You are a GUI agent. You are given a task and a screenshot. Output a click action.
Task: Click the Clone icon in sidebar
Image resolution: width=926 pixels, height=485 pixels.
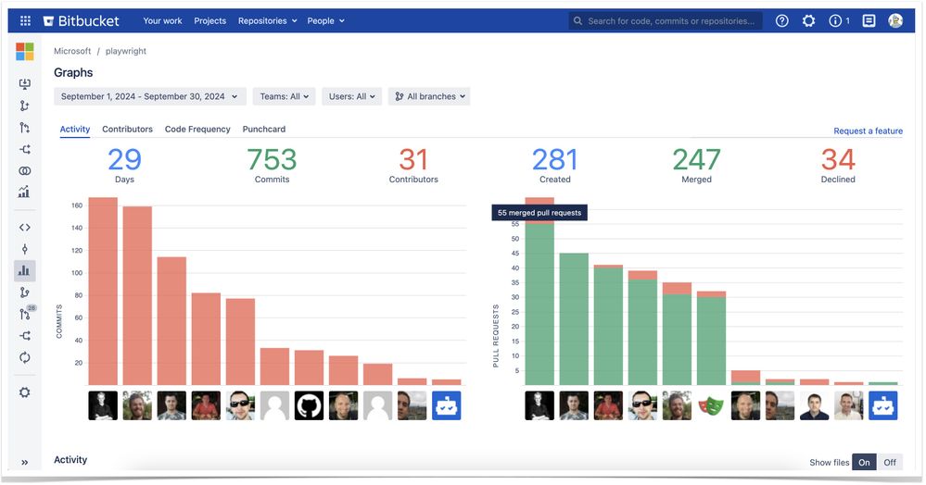pyautogui.click(x=25, y=84)
